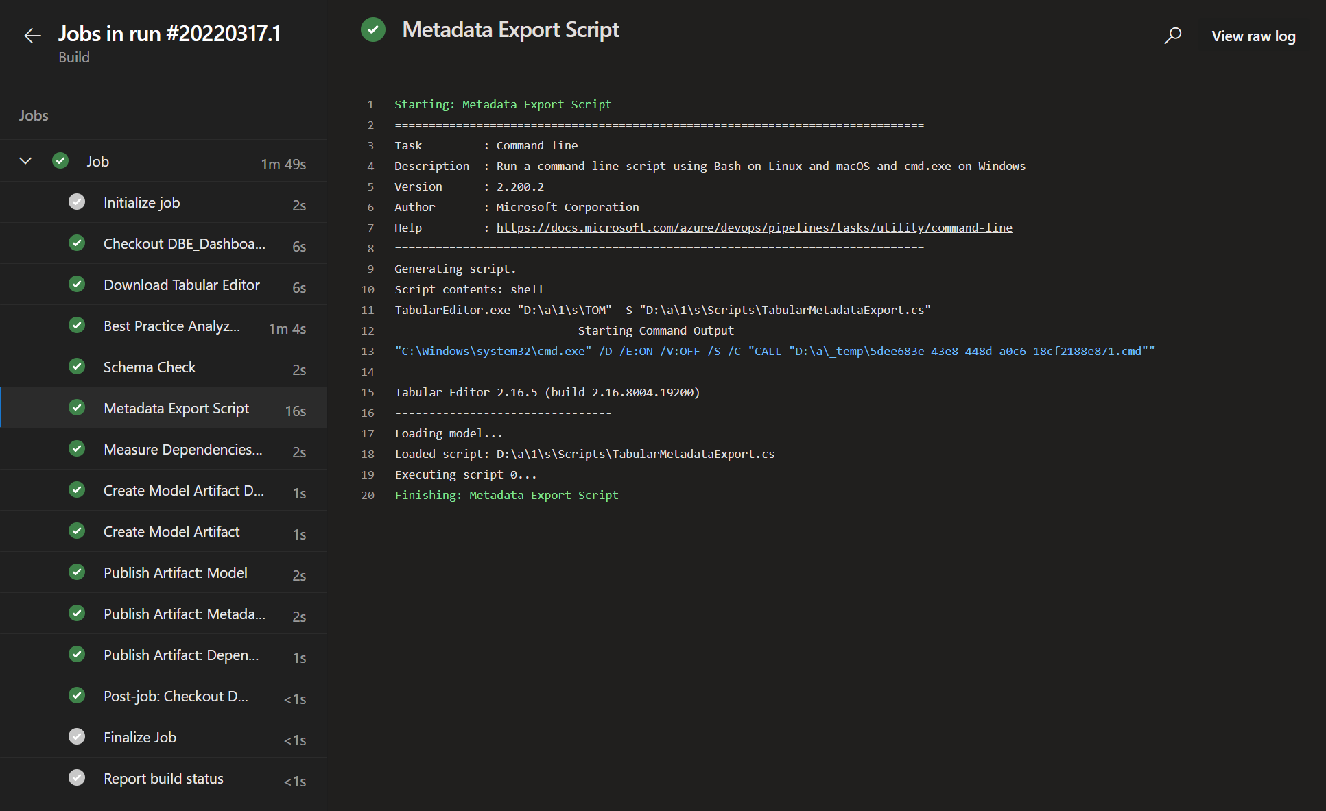Click the gray status icon of Finalize Job
Screen dimensions: 1326x811
(x=77, y=737)
